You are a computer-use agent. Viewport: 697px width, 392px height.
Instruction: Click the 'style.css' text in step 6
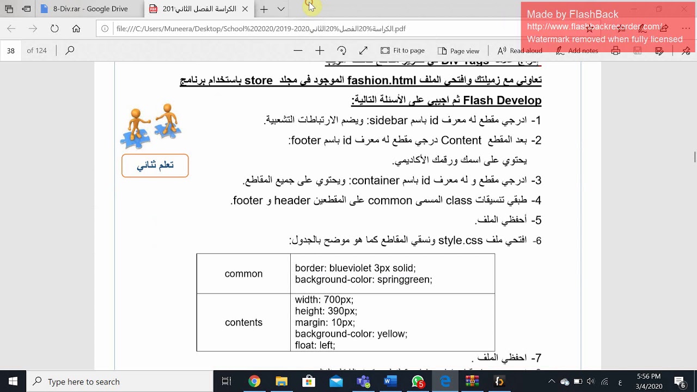click(461, 240)
